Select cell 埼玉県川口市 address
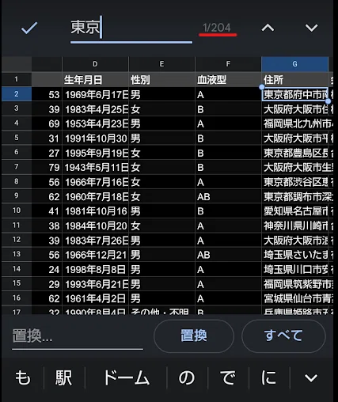338x402 pixels. tap(295, 270)
